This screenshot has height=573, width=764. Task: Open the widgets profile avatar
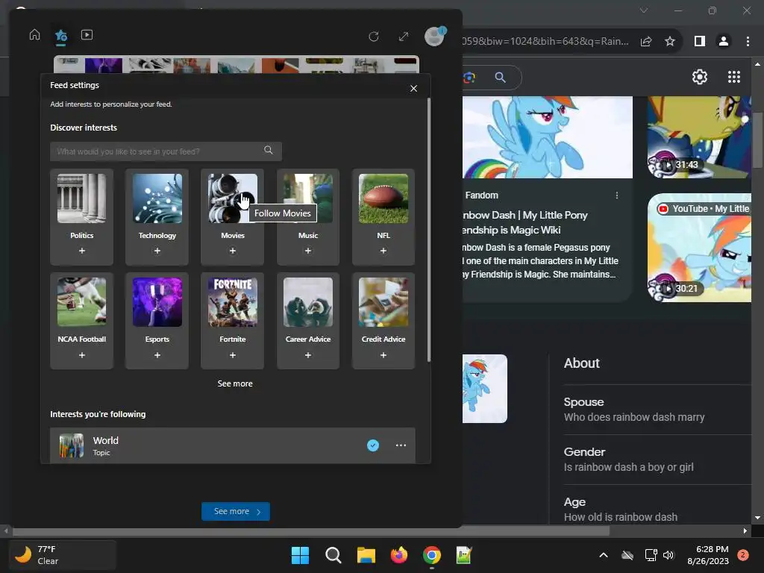pyautogui.click(x=435, y=36)
